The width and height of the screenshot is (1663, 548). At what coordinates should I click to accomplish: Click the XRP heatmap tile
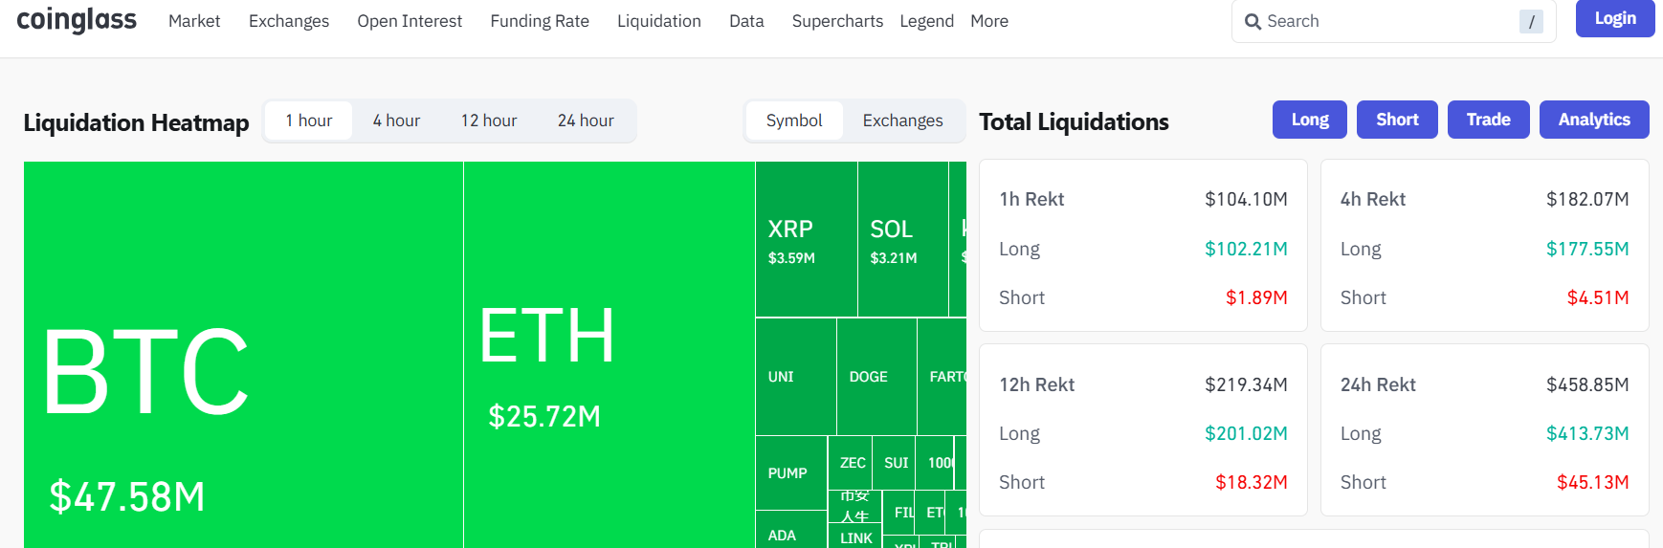coord(807,239)
